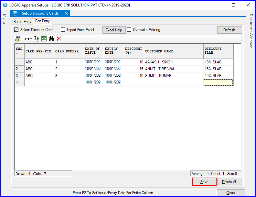Click the Press F2 hint status bar
Viewport: 256px width, 197px height.
[x=113, y=193]
